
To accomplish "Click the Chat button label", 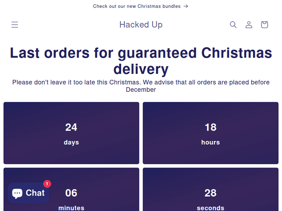I will (35, 193).
